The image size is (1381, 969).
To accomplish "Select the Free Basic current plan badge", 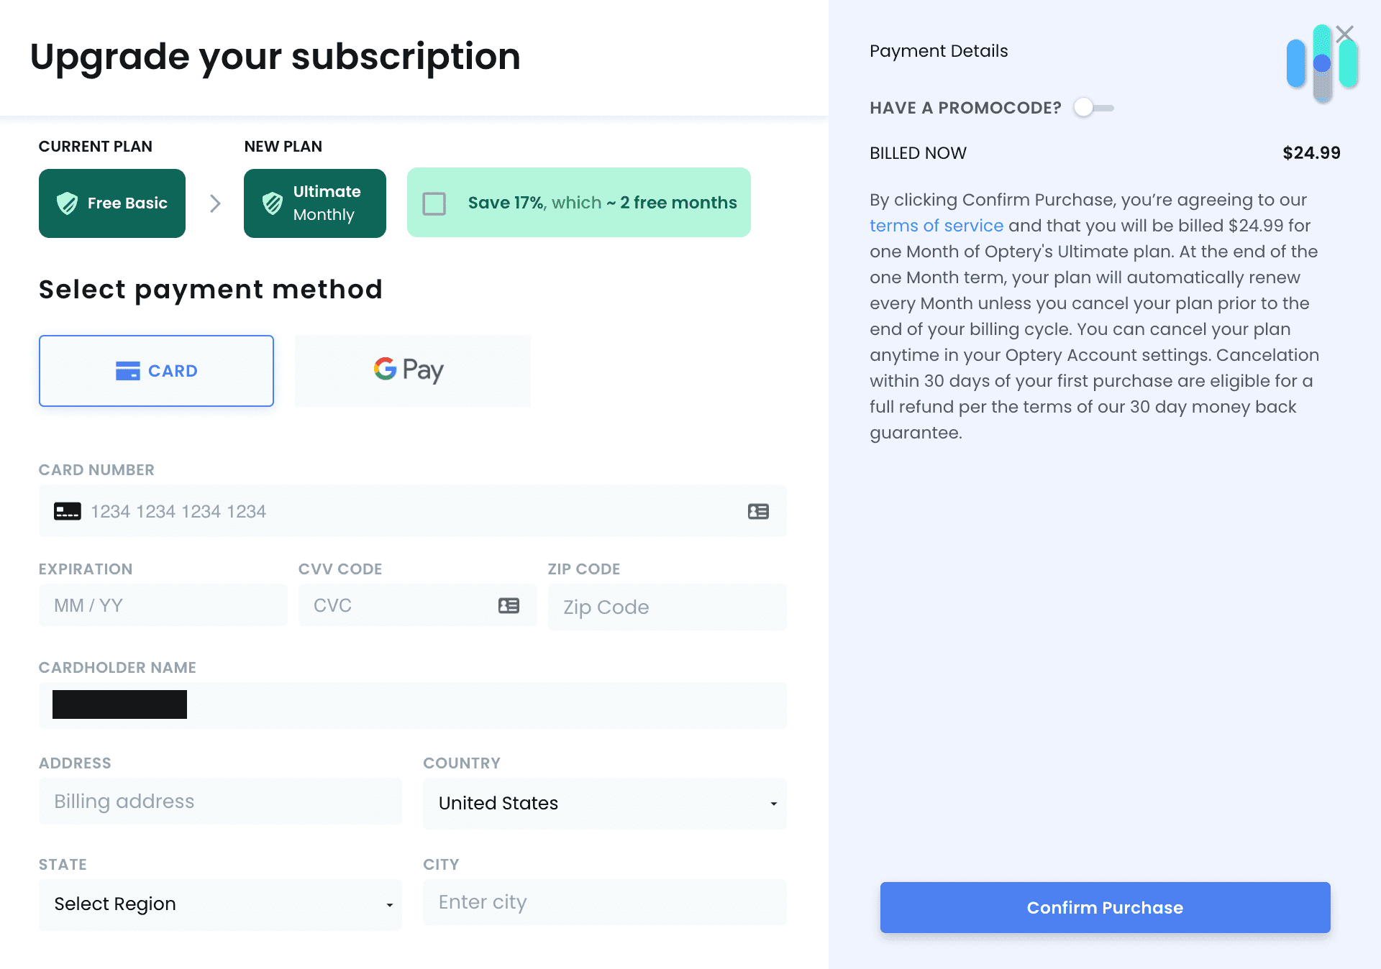I will (112, 203).
